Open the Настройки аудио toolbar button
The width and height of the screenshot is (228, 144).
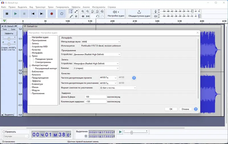[x=116, y=14]
